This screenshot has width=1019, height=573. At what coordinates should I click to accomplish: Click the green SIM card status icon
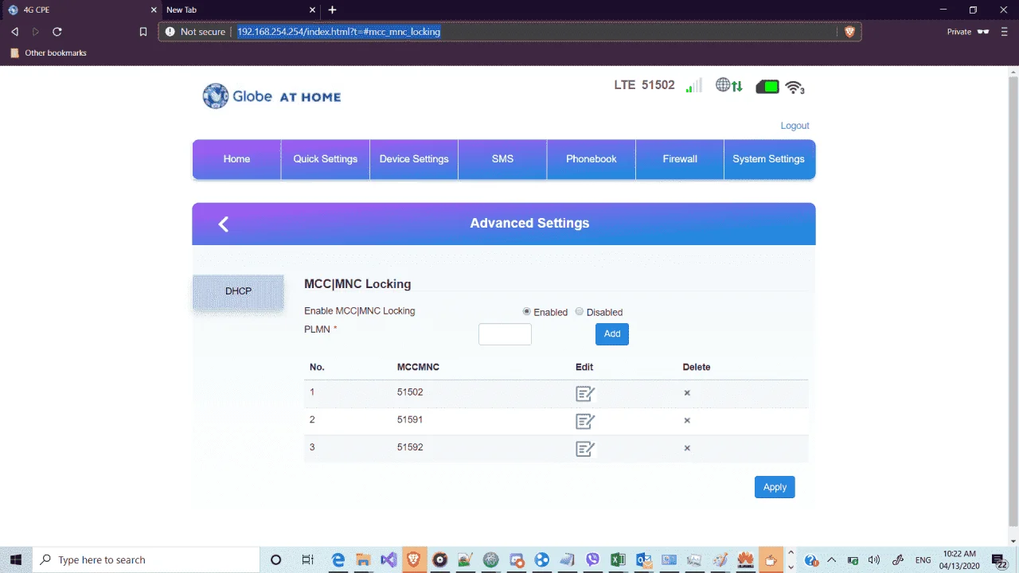pyautogui.click(x=767, y=87)
